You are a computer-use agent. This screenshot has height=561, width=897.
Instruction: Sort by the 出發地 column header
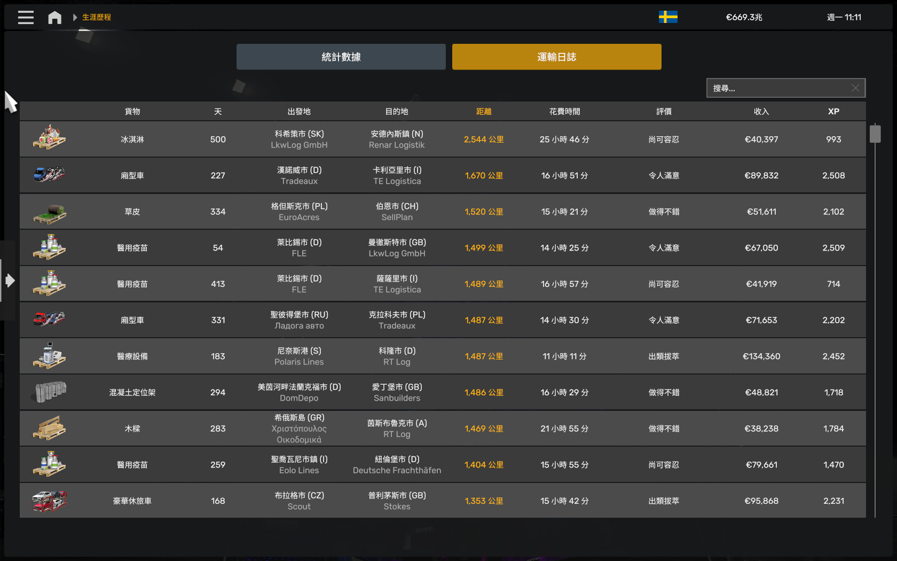299,111
